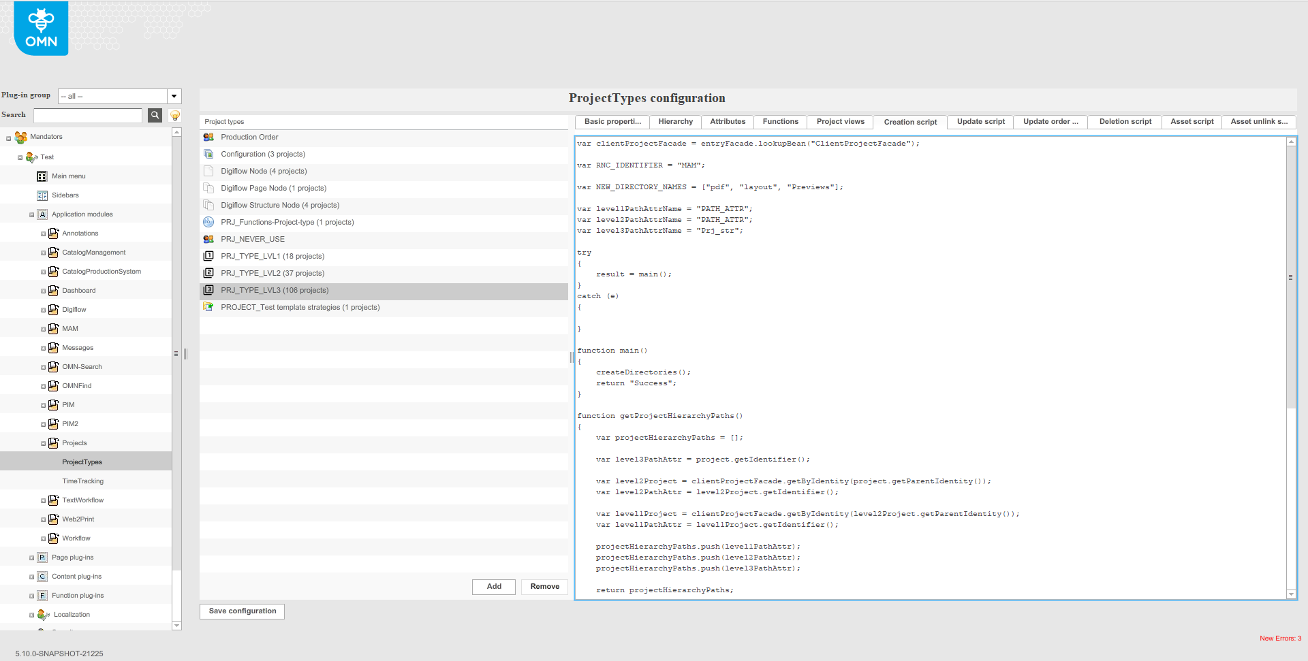The image size is (1308, 661).
Task: Select the ProjectTypes tree item
Action: coord(82,462)
